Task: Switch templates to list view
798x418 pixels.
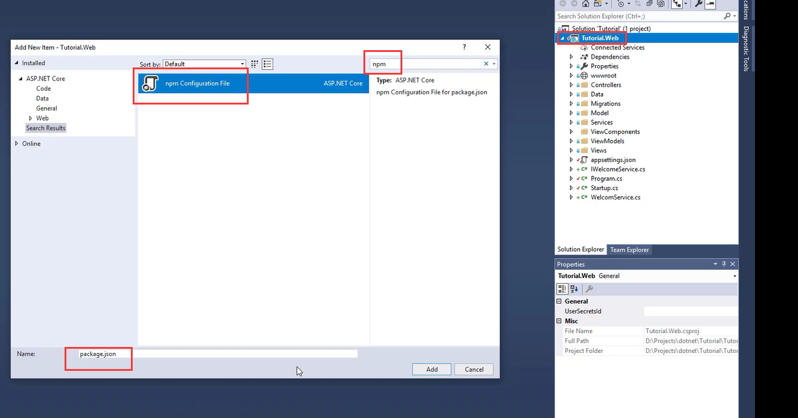Action: point(267,64)
